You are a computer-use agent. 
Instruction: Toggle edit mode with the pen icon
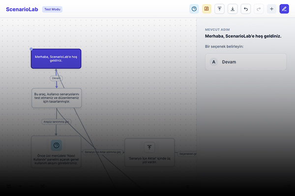[284, 9]
